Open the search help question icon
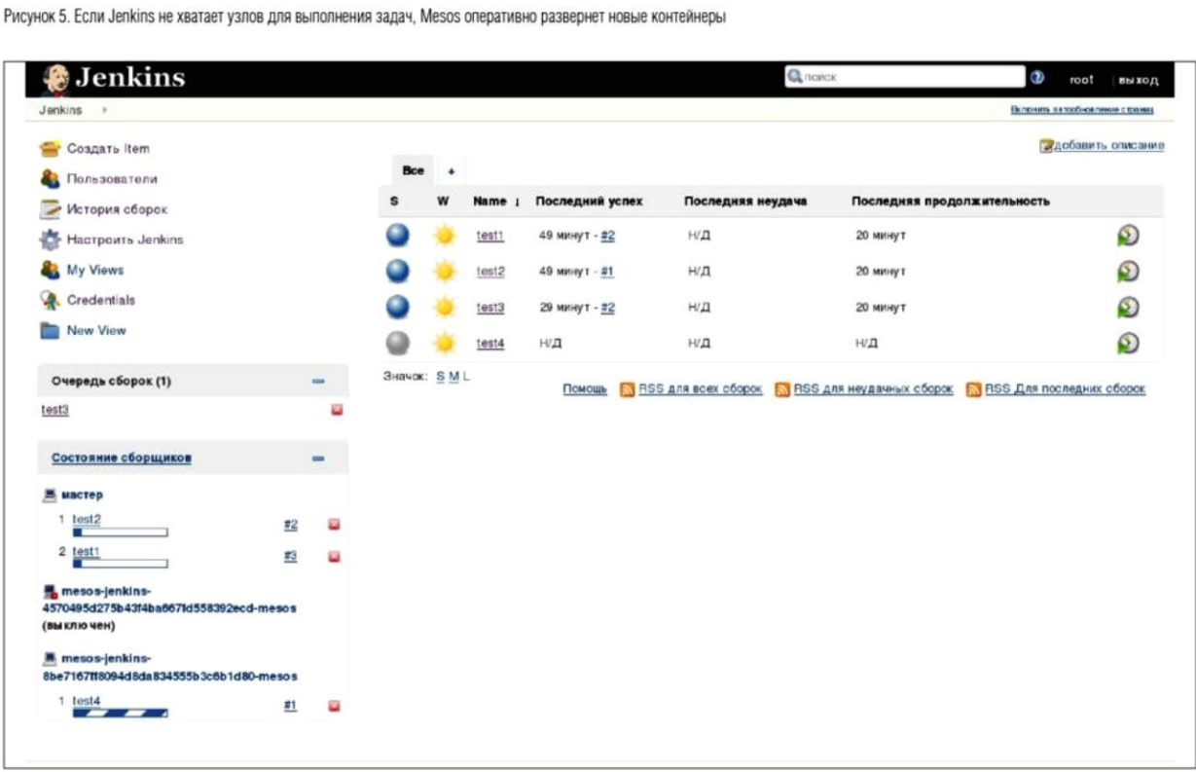The width and height of the screenshot is (1196, 772). click(1037, 78)
